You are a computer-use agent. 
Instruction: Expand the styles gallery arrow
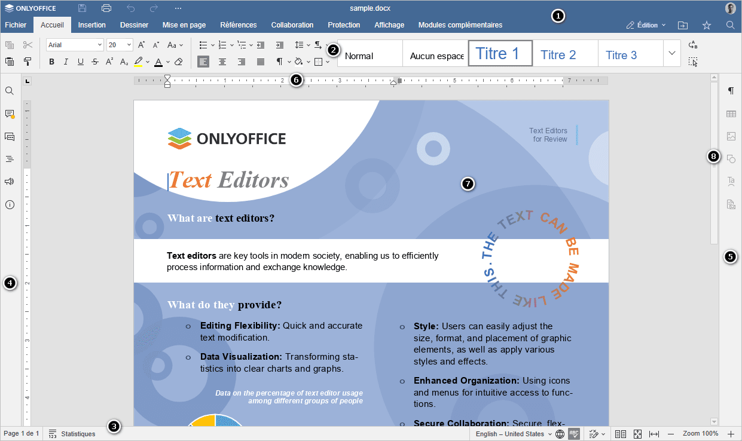(x=672, y=53)
